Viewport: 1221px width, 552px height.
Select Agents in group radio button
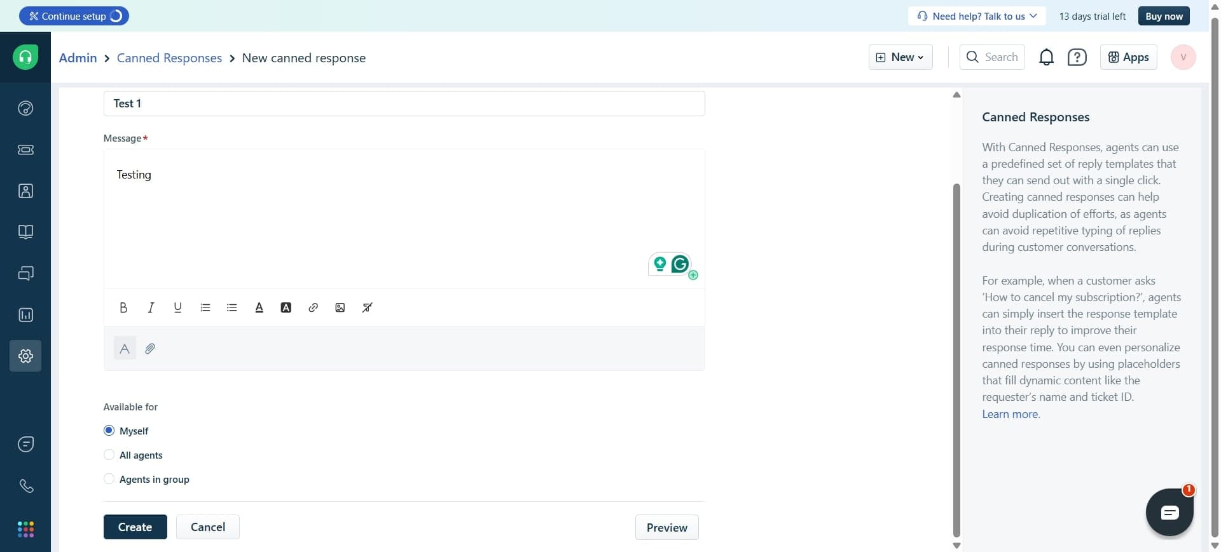(x=109, y=479)
